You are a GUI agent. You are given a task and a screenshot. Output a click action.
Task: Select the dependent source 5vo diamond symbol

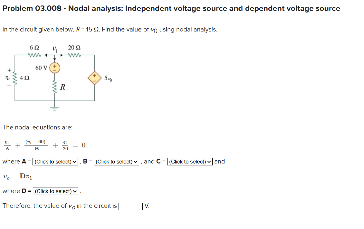94,78
